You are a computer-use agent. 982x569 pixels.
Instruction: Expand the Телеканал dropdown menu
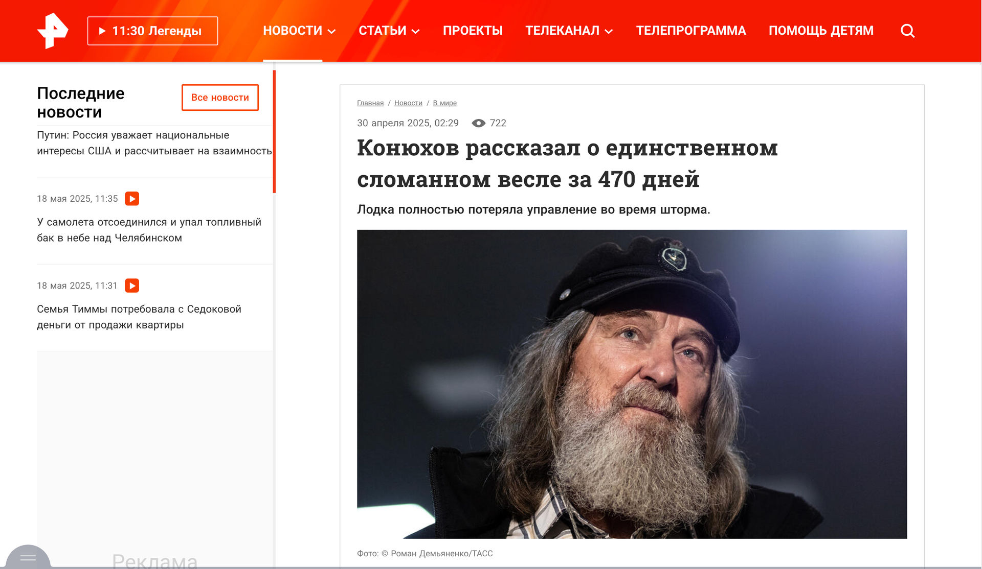(569, 31)
